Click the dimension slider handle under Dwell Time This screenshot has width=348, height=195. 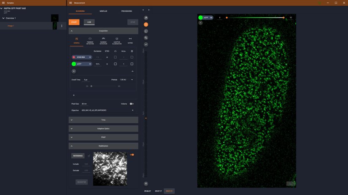[91, 86]
